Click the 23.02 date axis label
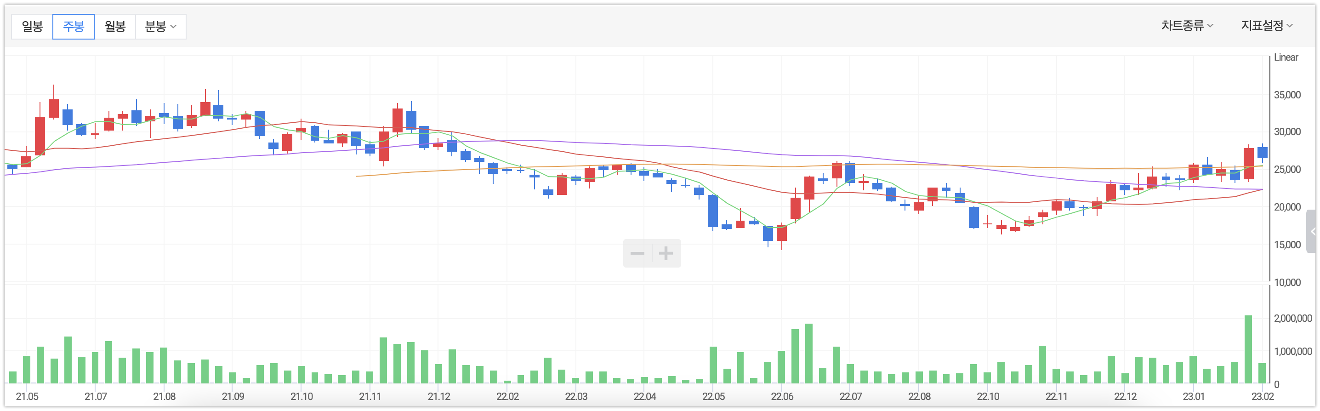This screenshot has width=1320, height=411. [x=1263, y=397]
